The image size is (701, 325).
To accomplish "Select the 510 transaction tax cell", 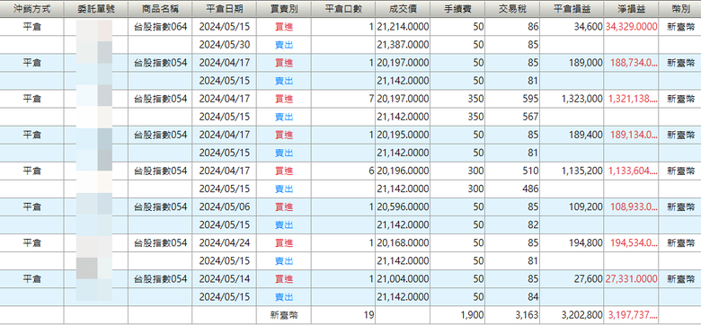I will pos(512,171).
